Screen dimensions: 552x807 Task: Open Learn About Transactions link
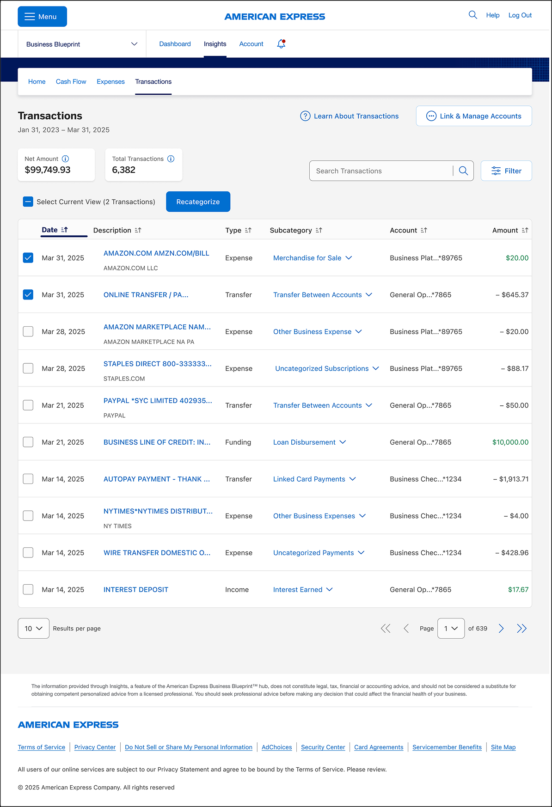tap(350, 116)
